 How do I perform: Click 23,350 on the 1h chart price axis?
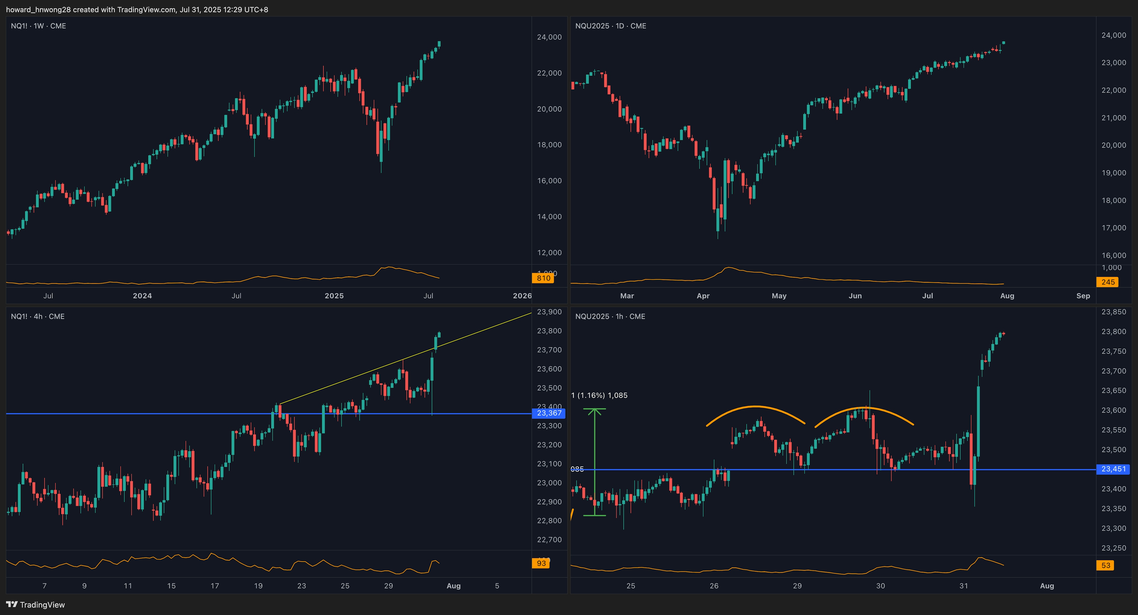click(x=1114, y=509)
